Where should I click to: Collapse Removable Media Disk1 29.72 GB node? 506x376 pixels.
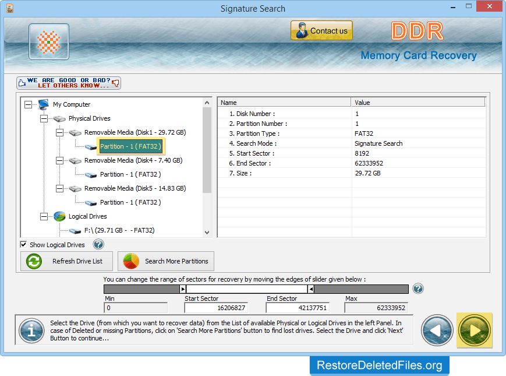tap(60, 132)
